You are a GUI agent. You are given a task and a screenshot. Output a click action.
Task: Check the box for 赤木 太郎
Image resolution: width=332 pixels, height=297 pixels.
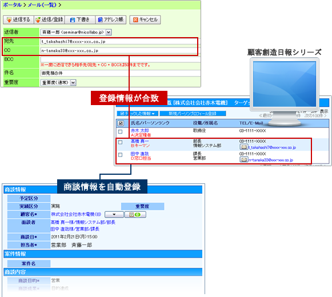120,132
